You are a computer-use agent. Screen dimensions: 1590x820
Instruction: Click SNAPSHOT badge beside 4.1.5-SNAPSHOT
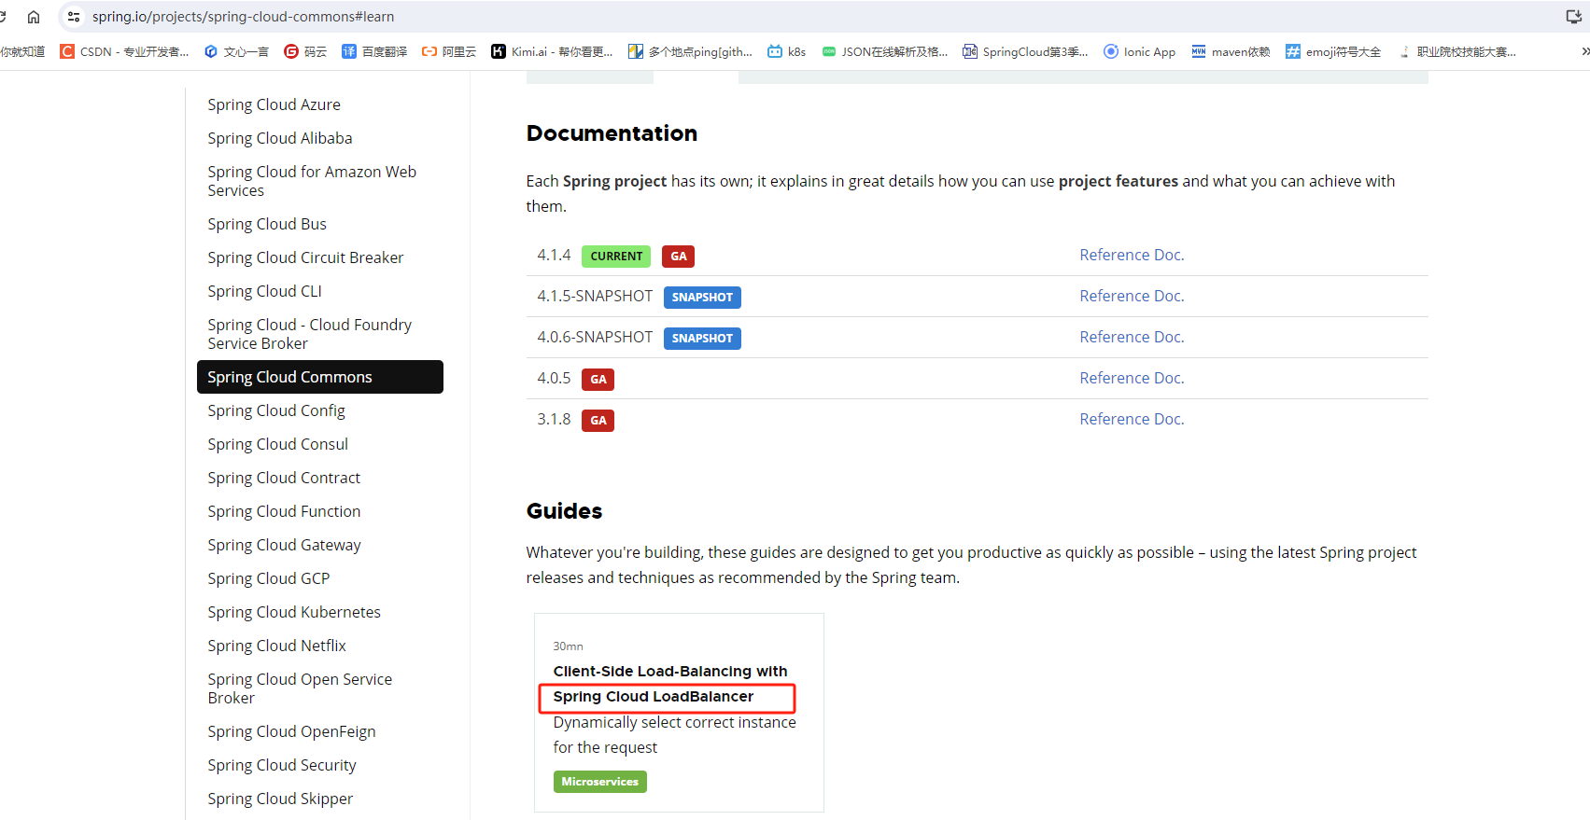pos(702,298)
